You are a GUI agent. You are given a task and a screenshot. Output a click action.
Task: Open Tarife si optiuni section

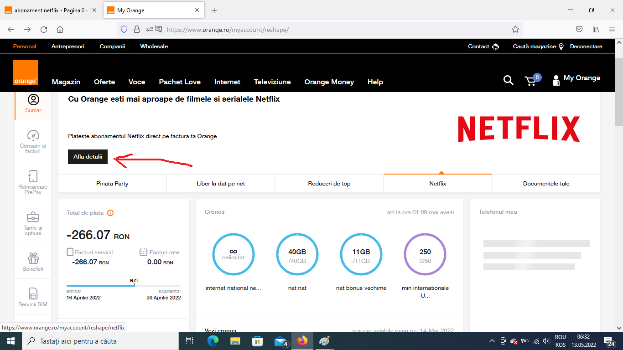(x=32, y=222)
